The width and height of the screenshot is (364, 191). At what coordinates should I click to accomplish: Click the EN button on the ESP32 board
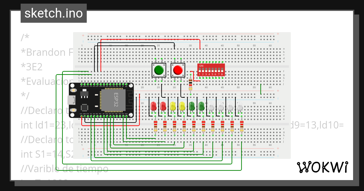click(73, 90)
